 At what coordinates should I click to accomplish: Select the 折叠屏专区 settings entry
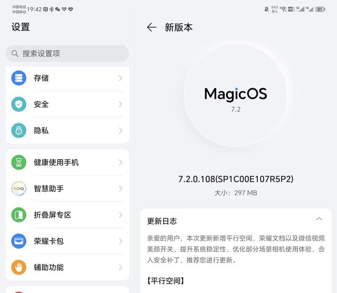click(x=67, y=215)
